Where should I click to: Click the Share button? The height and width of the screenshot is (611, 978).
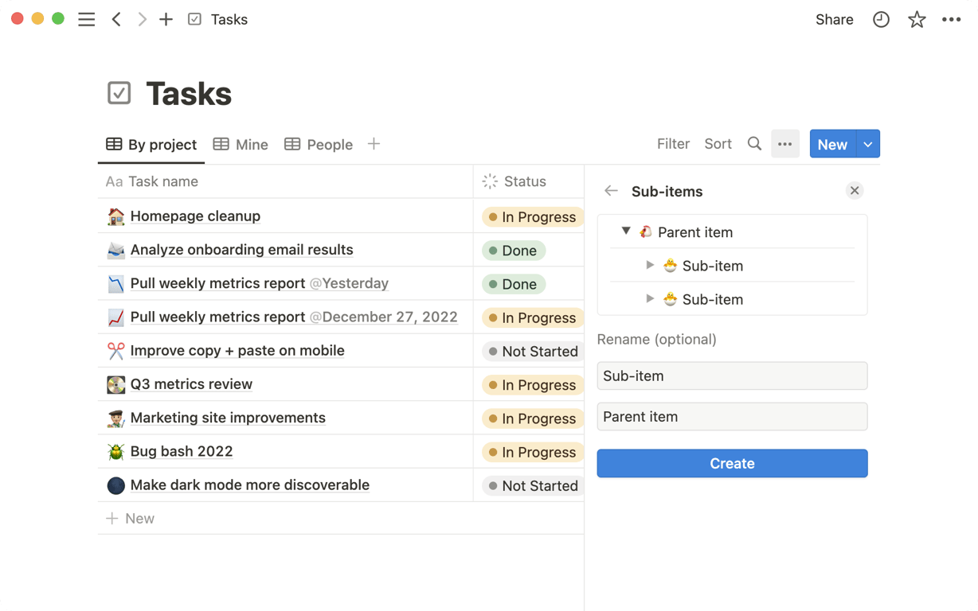point(834,20)
